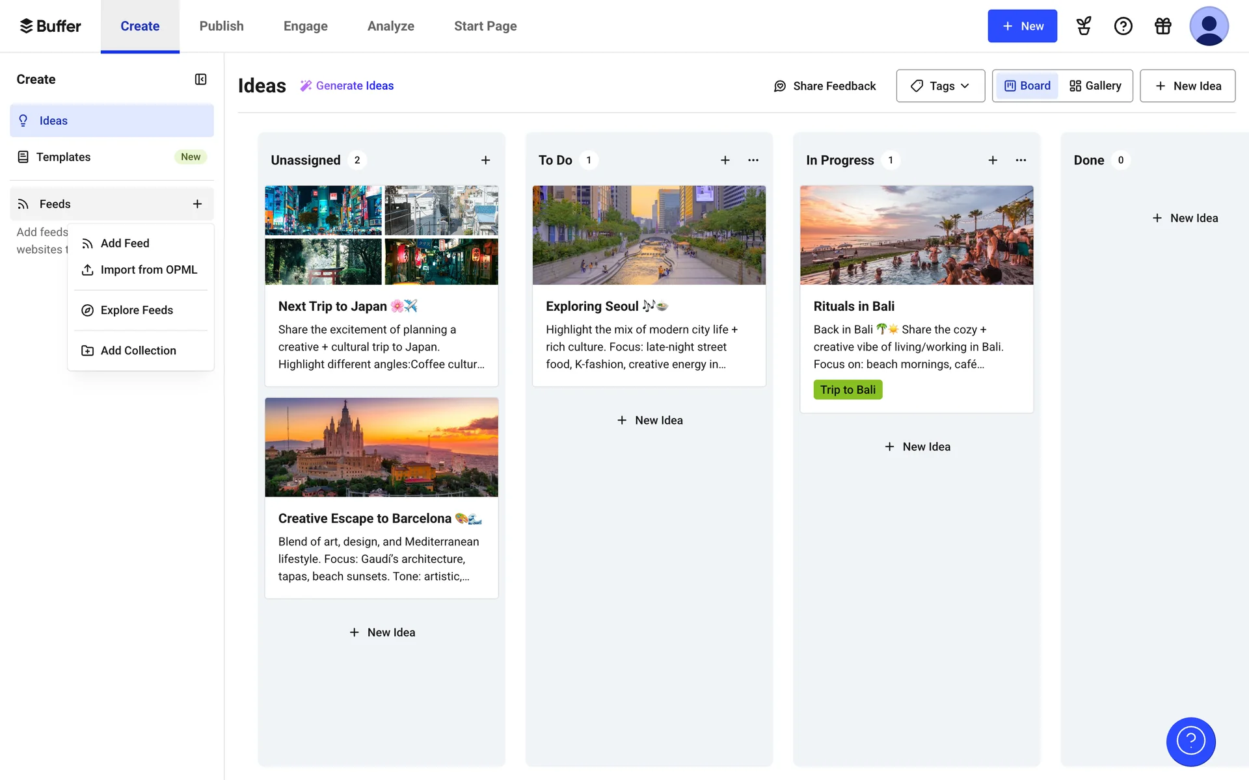Open the Publish tab
The image size is (1249, 780).
(x=221, y=26)
